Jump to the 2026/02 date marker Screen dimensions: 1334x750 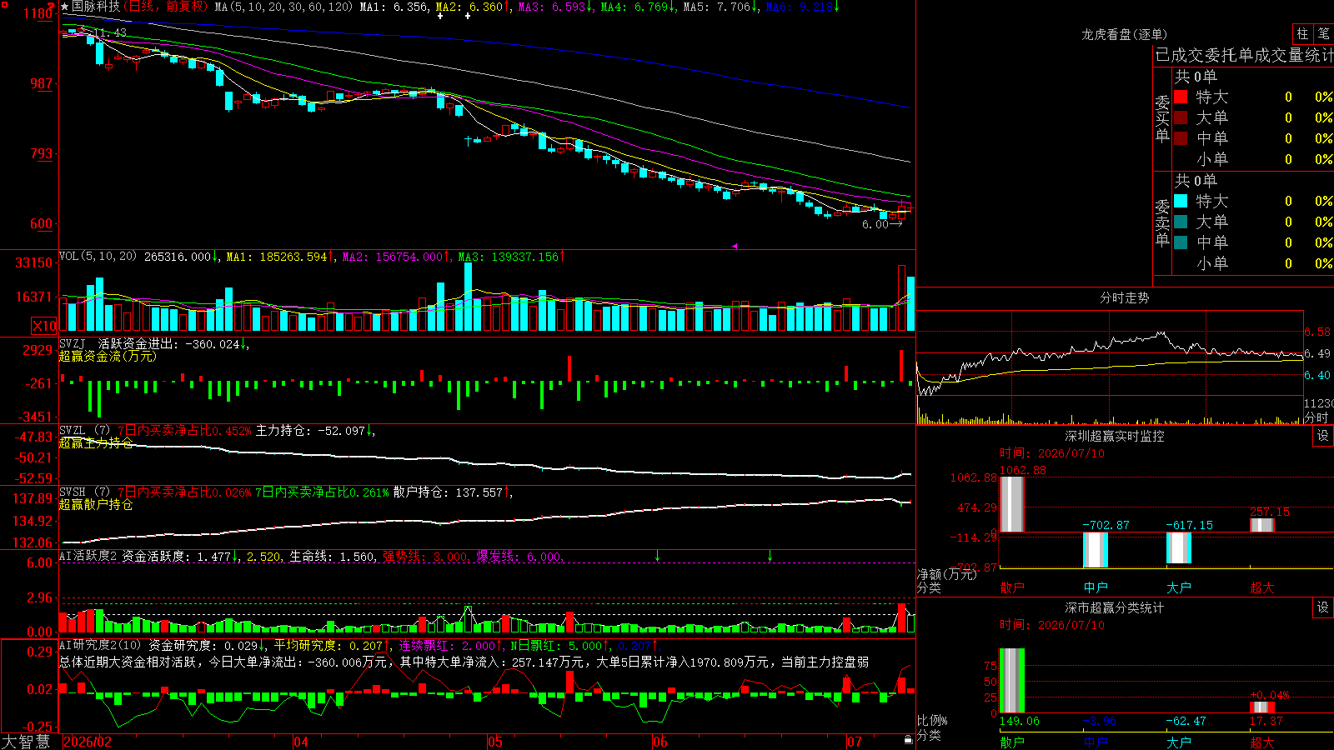point(88,742)
